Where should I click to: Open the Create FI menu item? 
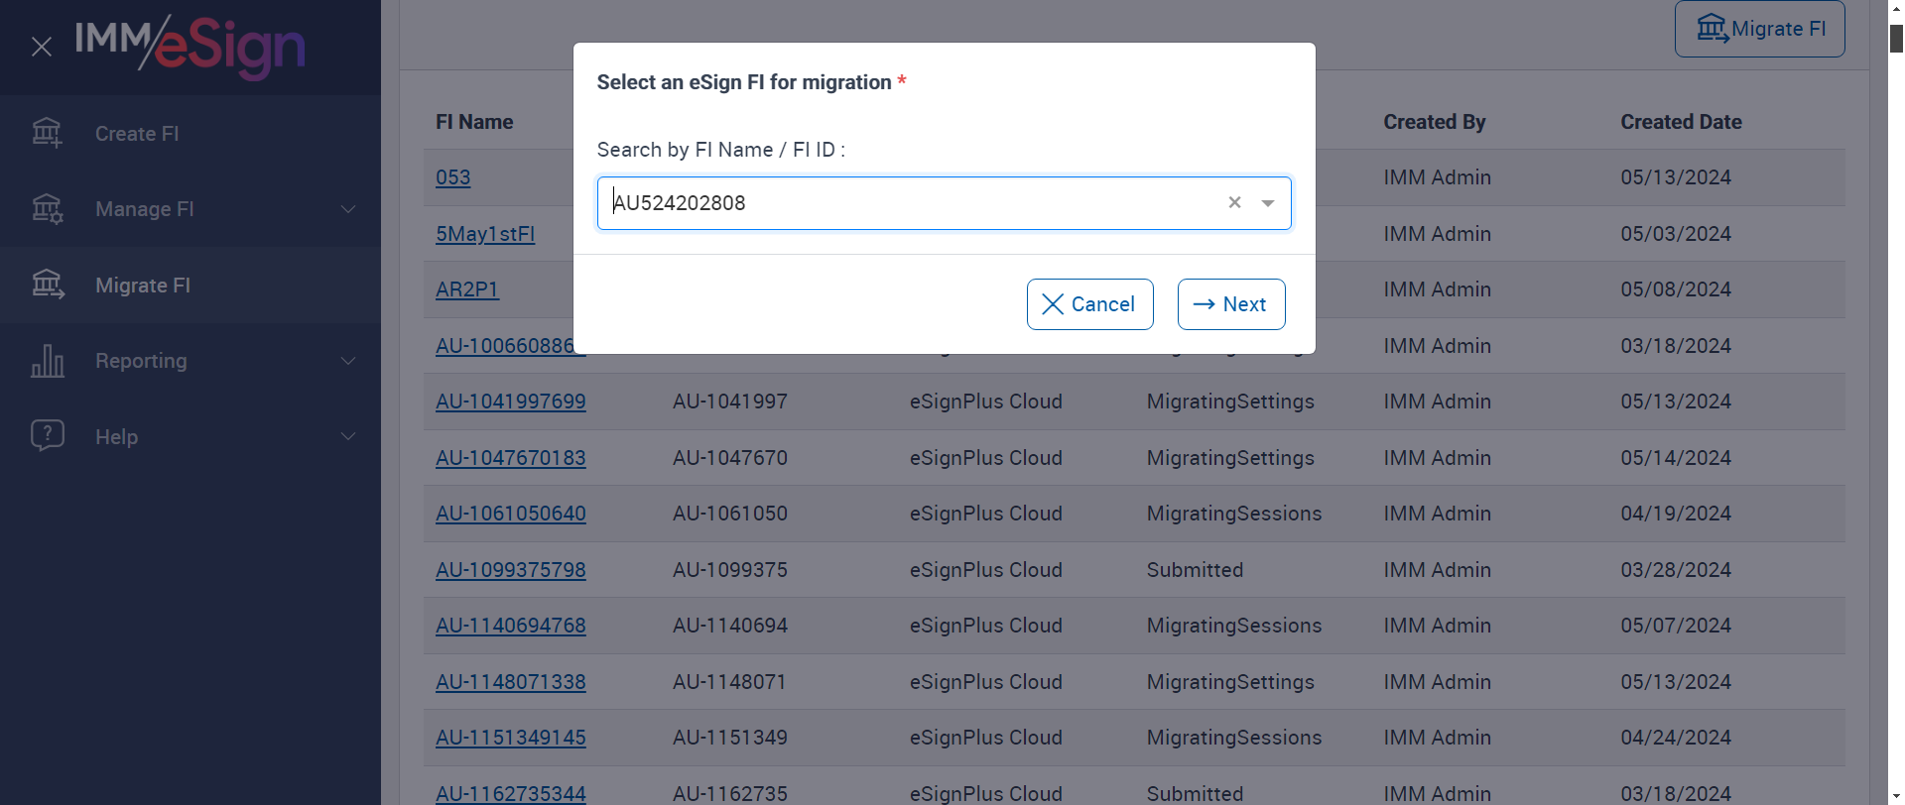pyautogui.click(x=137, y=134)
